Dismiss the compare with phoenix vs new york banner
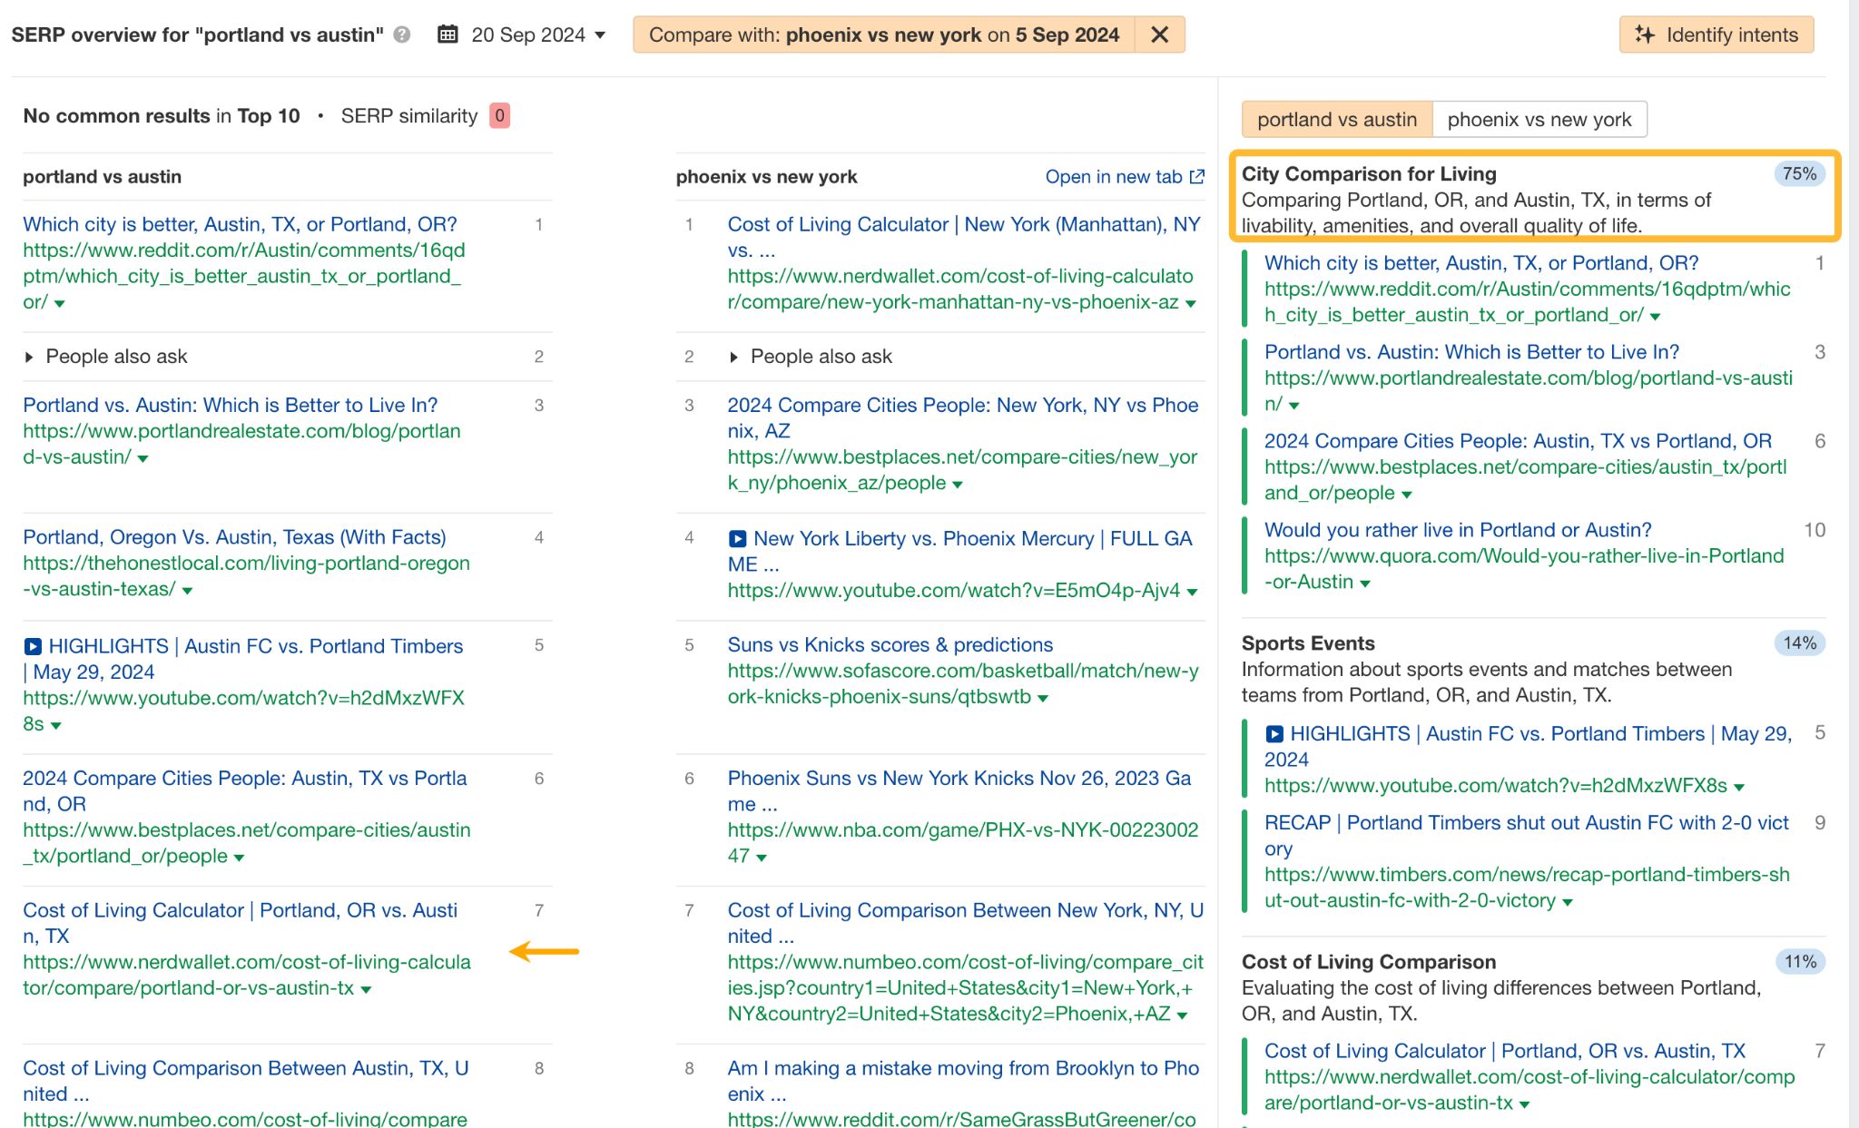The width and height of the screenshot is (1859, 1128). click(1159, 34)
